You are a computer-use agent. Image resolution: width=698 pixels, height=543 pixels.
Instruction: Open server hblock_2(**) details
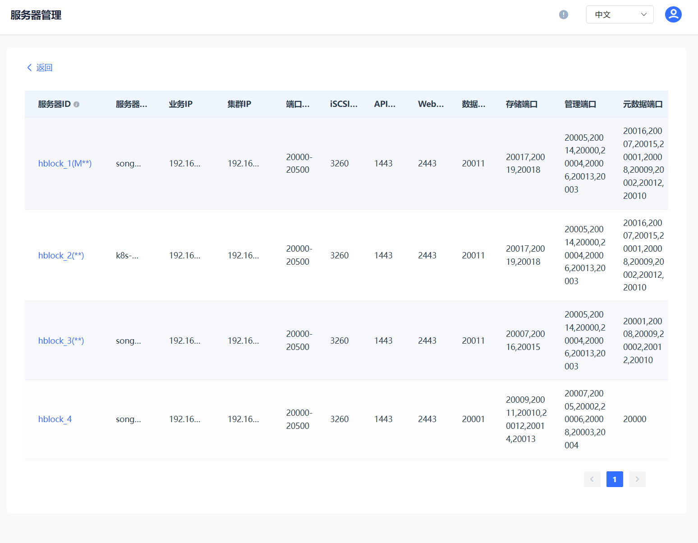pyautogui.click(x=61, y=256)
